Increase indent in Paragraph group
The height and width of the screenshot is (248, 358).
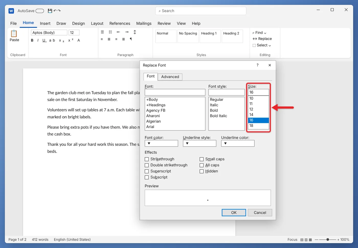pyautogui.click(x=127, y=32)
